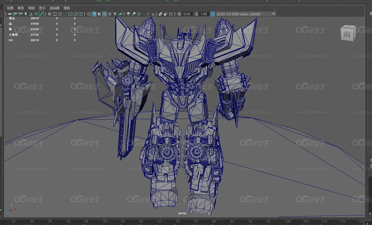The height and width of the screenshot is (225, 372).
Task: Toggle the Safe Title icon
Action: point(81,14)
